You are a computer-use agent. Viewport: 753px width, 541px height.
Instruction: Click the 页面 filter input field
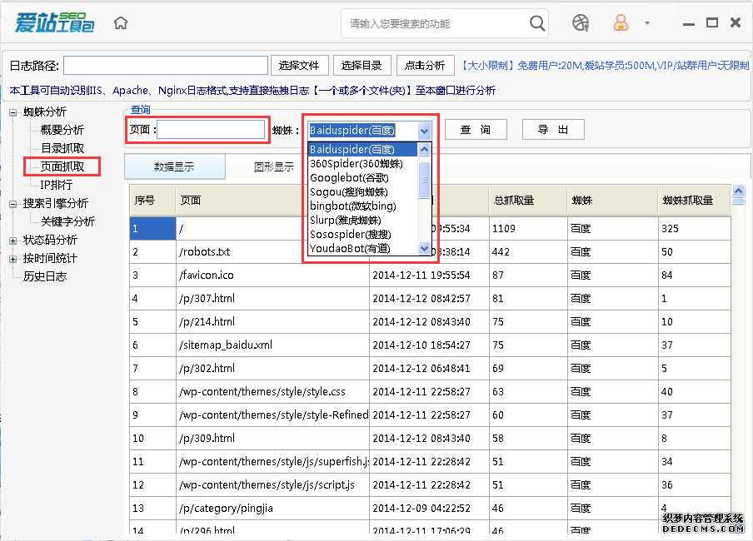pos(211,130)
